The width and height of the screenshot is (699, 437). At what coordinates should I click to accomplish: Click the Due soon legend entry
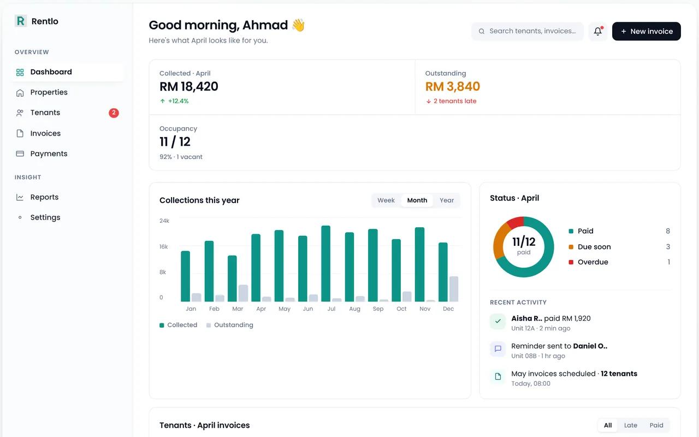click(x=619, y=247)
